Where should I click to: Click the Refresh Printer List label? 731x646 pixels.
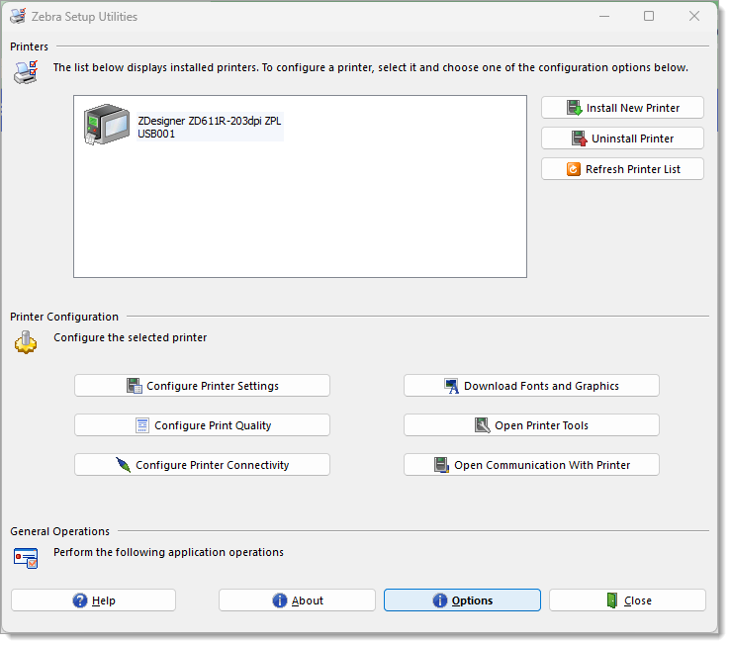tap(633, 169)
